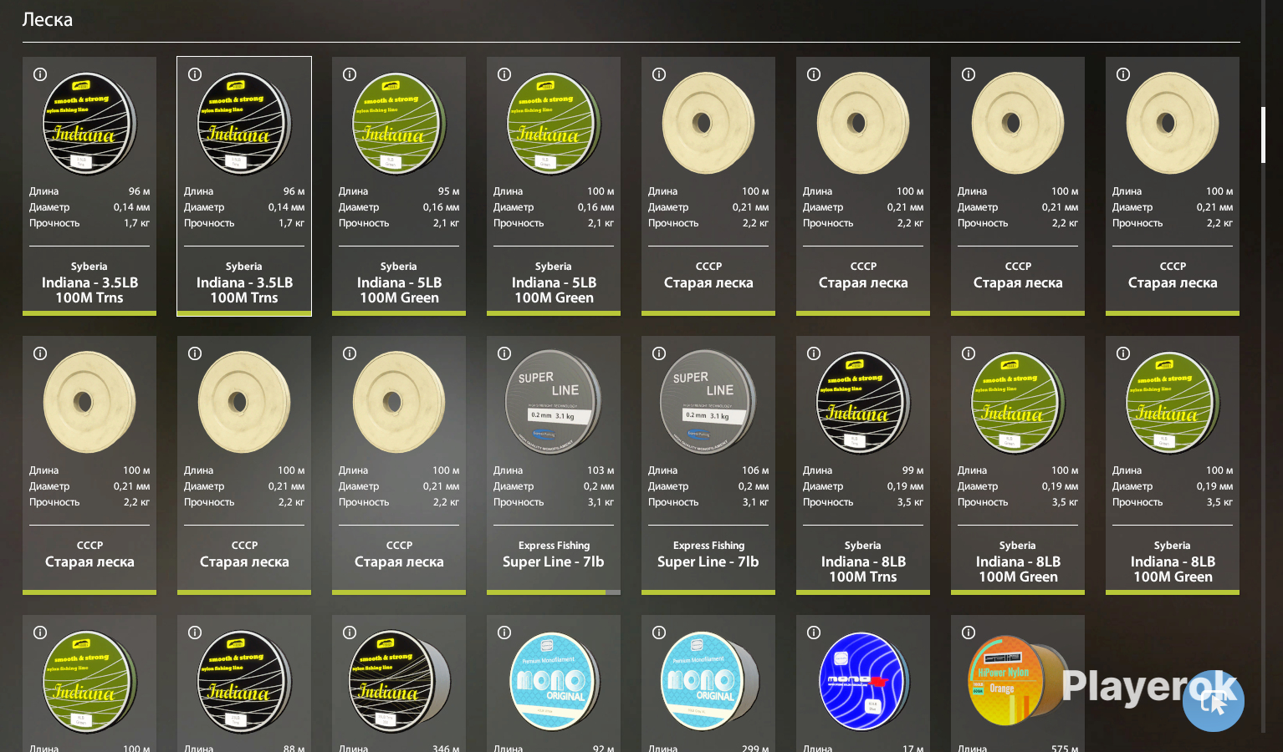Show info for the 88 м Indiana spool
This screenshot has width=1283, height=752.
195,633
